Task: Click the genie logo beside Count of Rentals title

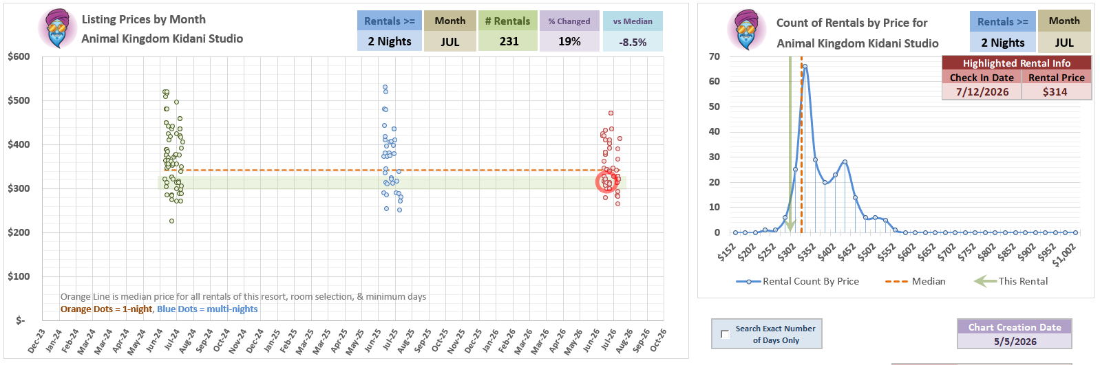Action: [x=747, y=30]
